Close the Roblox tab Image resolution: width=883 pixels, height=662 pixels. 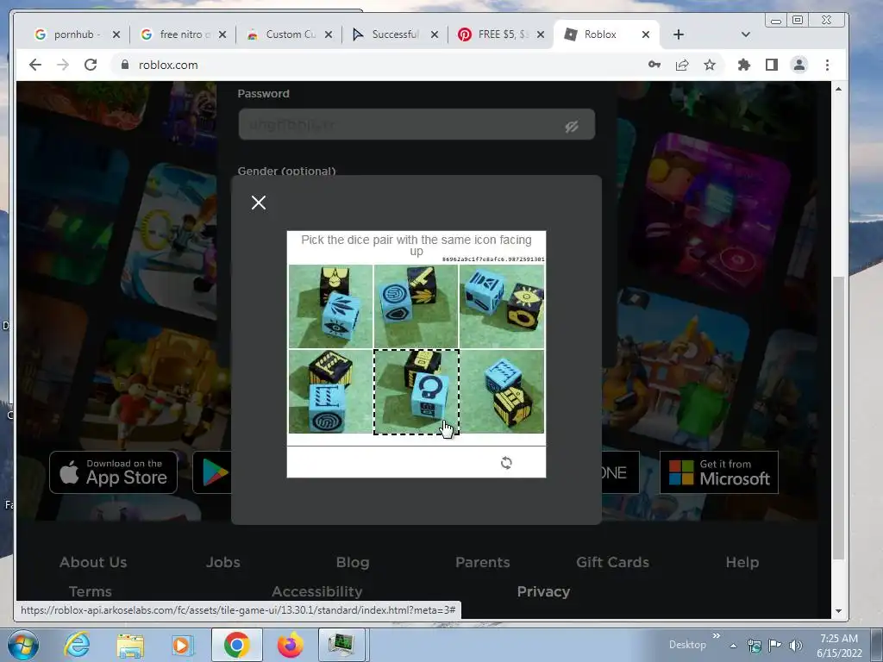coord(646,34)
